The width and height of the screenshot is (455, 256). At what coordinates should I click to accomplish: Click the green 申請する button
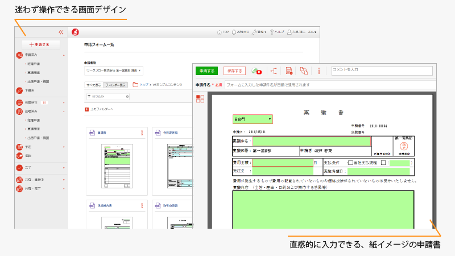pyautogui.click(x=207, y=71)
